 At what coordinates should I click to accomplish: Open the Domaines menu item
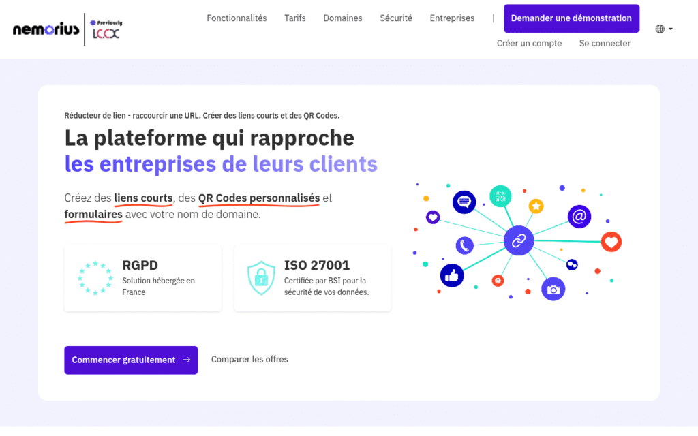(x=343, y=18)
